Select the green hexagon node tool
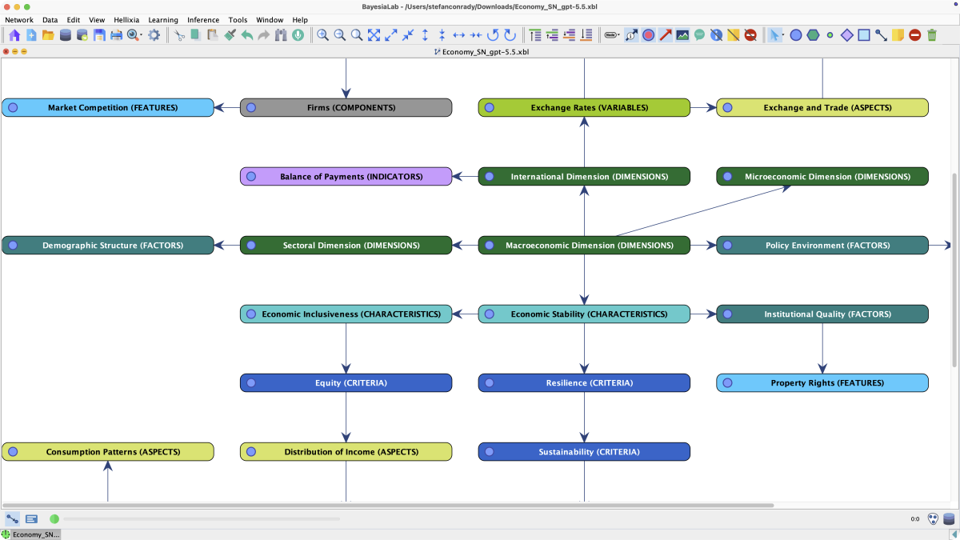 tap(813, 35)
